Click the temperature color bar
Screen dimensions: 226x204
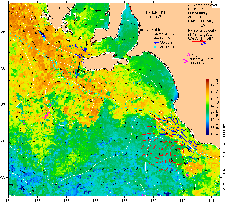(x=207, y=107)
